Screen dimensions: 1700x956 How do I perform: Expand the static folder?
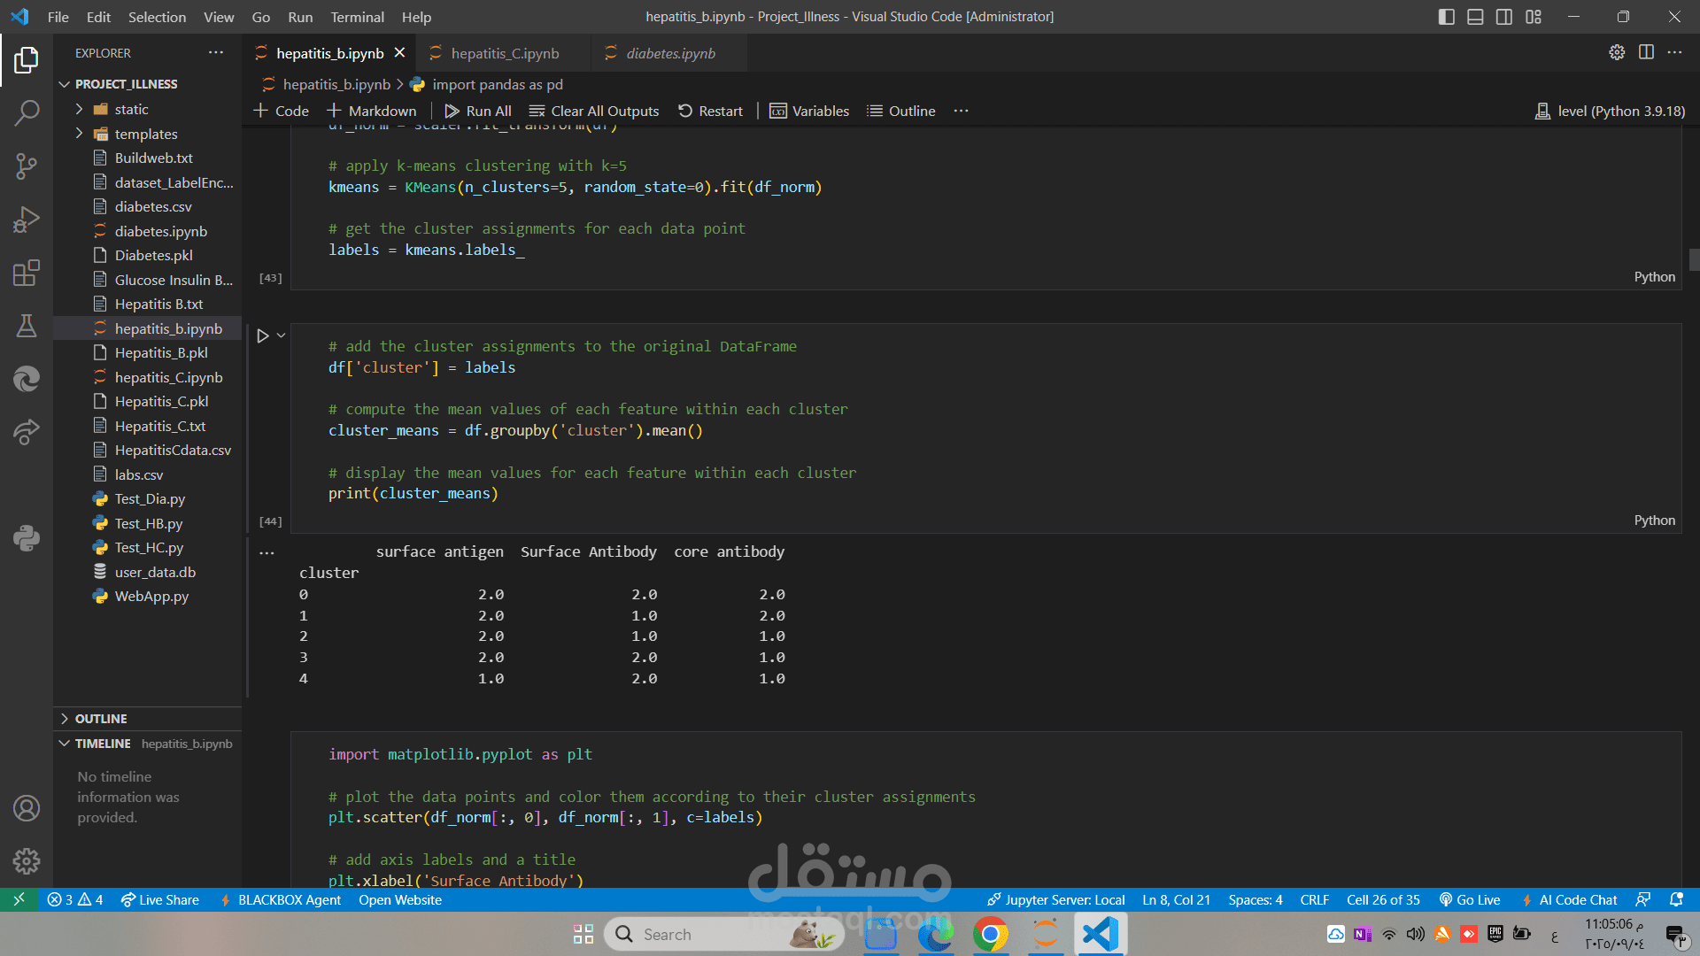pyautogui.click(x=131, y=109)
